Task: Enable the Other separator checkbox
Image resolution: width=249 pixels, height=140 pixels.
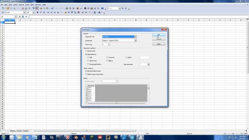Action: (x=126, y=57)
